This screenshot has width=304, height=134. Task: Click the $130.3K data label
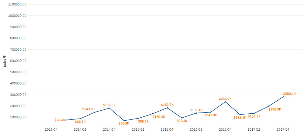(159, 117)
